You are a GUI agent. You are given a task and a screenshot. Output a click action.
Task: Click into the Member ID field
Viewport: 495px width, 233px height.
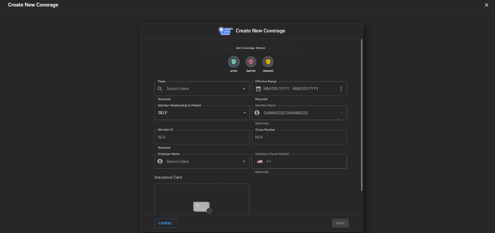pyautogui.click(x=202, y=137)
